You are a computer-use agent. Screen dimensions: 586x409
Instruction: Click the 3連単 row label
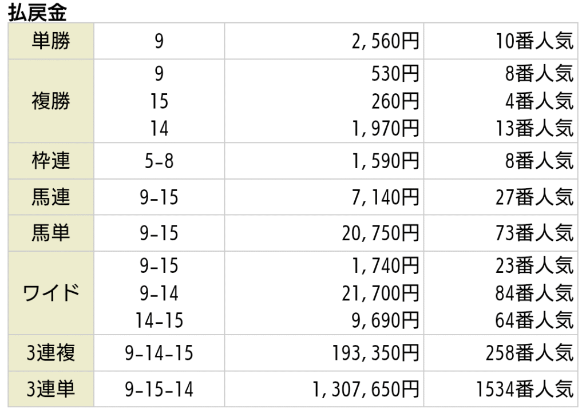(x=51, y=389)
